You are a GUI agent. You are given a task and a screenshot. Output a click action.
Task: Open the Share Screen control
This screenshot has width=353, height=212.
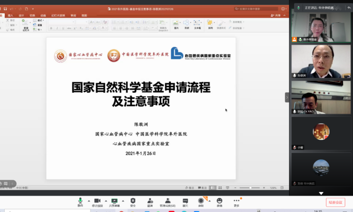(x=115, y=201)
